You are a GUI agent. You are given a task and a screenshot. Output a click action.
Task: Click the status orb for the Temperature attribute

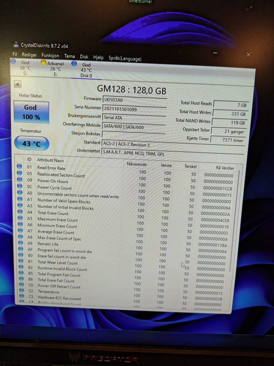pos(21,290)
